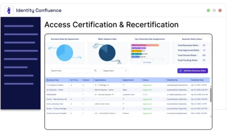The image size is (231, 138).
Task: Click the table scrollbar down arrow
Action: [x=211, y=116]
